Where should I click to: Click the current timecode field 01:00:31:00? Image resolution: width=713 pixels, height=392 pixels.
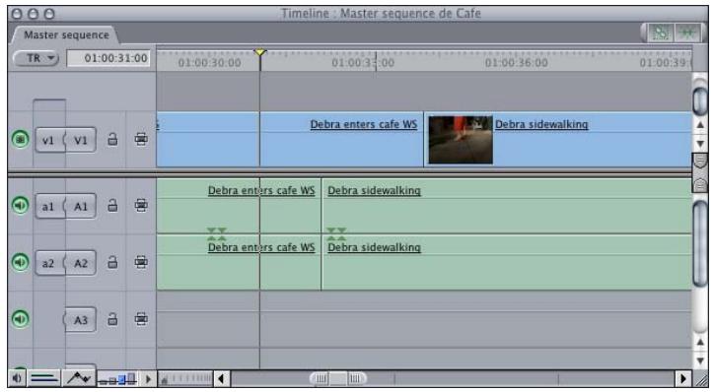[x=108, y=58]
